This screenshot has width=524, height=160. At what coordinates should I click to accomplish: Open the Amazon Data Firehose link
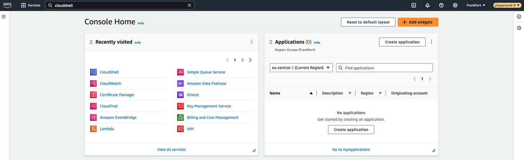pyautogui.click(x=206, y=83)
